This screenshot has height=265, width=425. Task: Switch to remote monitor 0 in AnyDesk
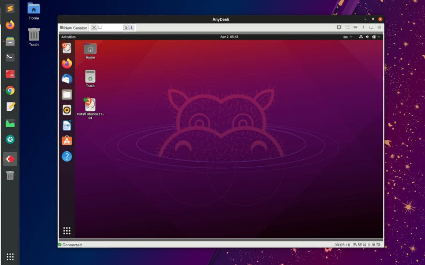[x=125, y=28]
